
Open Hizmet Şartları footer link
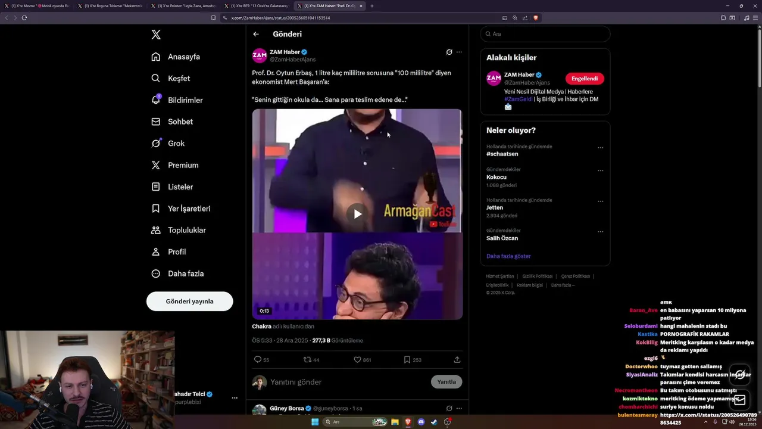coord(500,276)
